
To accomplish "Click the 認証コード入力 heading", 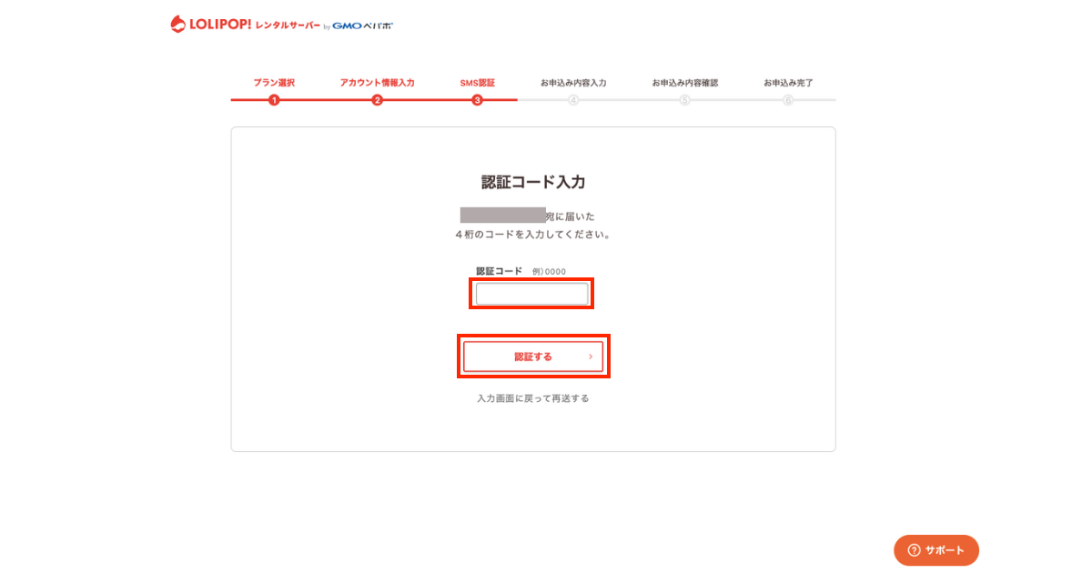I will 533,182.
